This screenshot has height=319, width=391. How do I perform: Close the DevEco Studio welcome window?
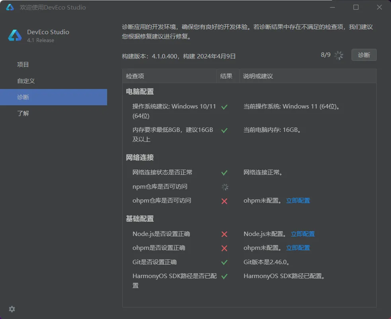click(379, 7)
